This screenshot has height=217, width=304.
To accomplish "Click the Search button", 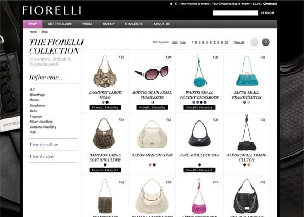I will click(x=267, y=13).
